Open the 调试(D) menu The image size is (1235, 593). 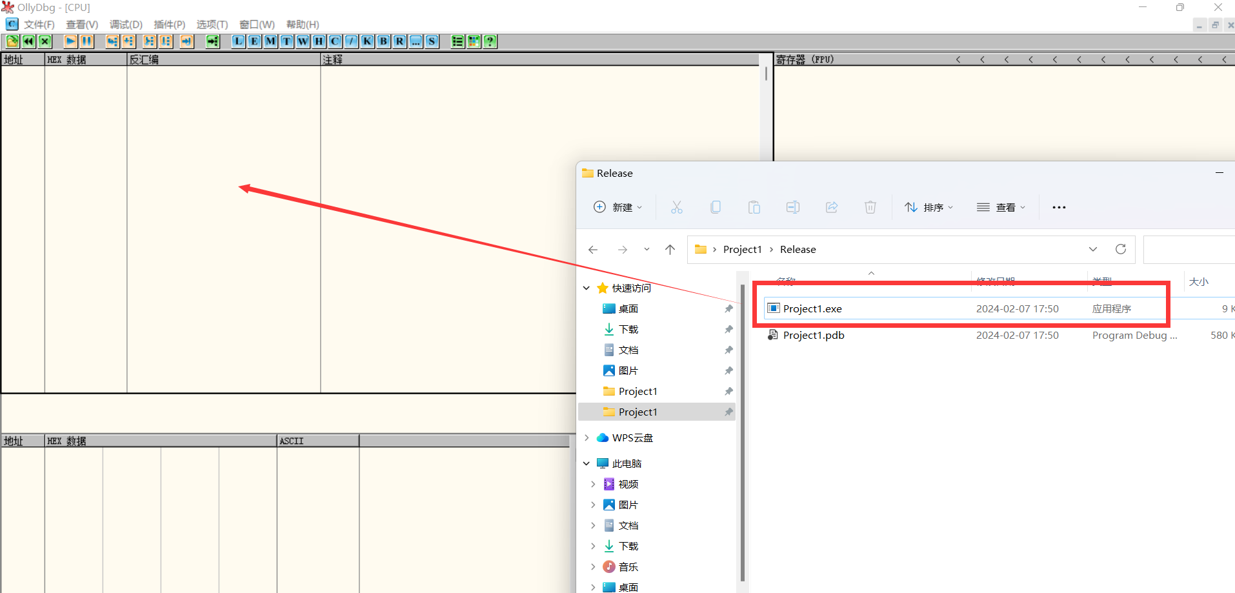coord(126,25)
